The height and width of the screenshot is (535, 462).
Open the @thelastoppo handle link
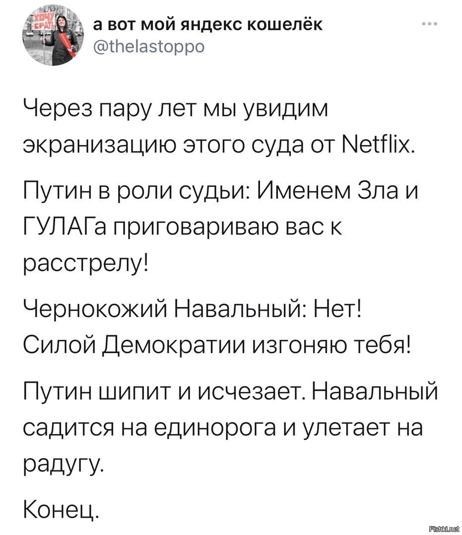click(x=149, y=46)
